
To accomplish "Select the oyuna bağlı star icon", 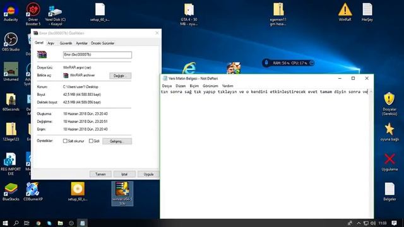I will [x=389, y=132].
